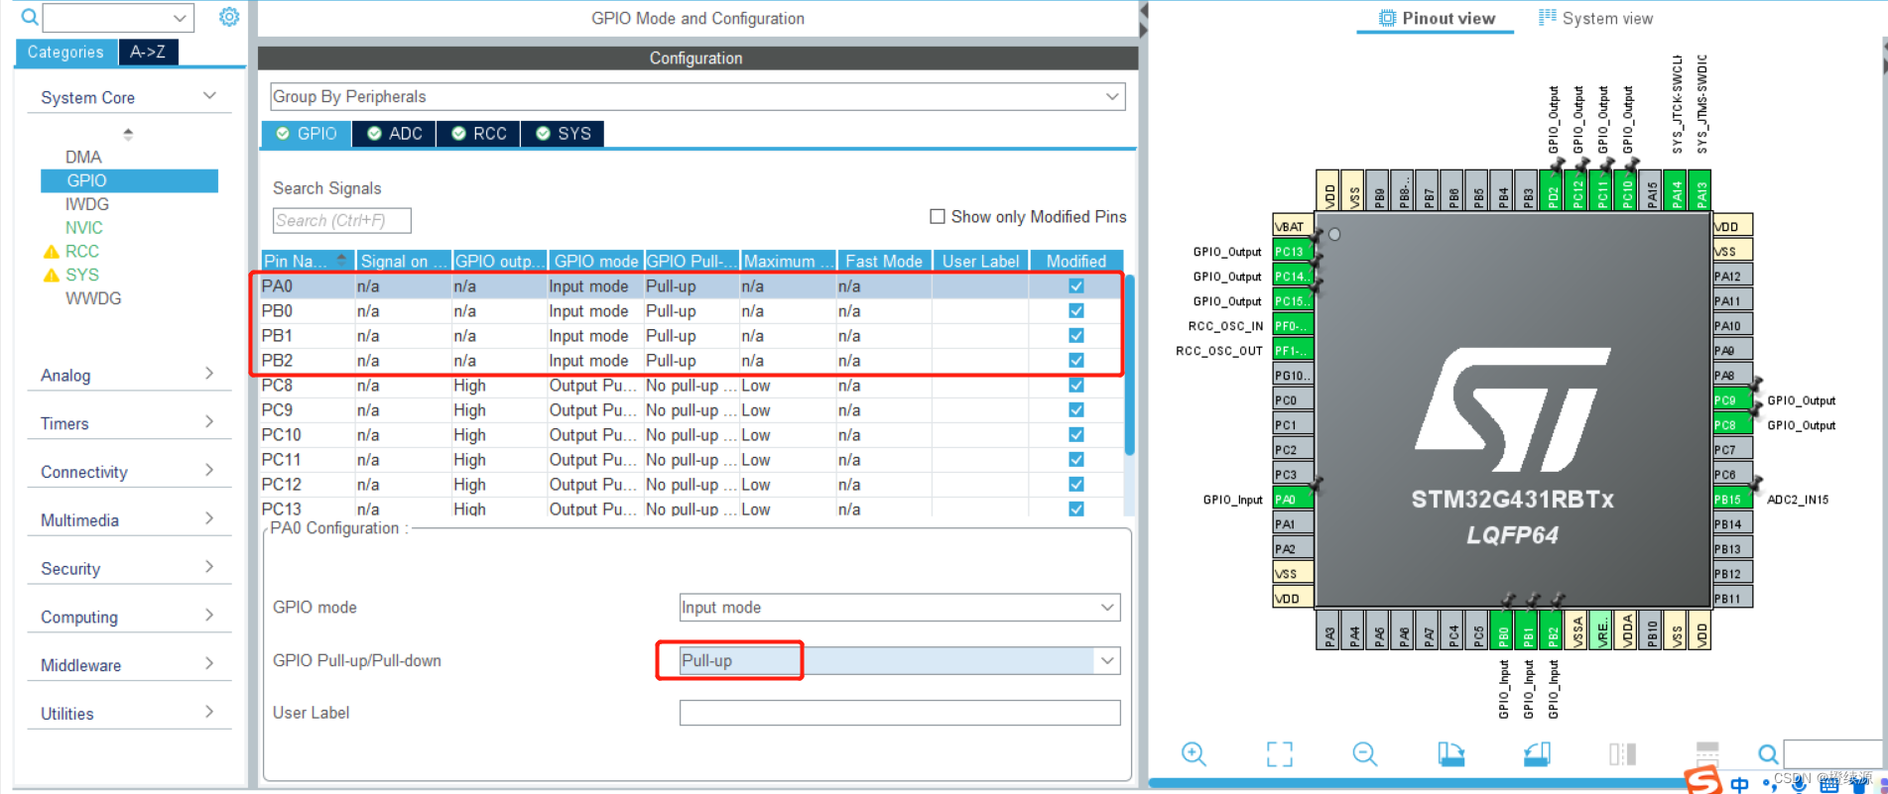
Task: Collapse the System Core category
Action: (209, 96)
